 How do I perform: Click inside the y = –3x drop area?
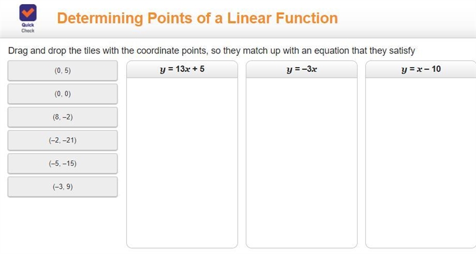click(x=302, y=163)
